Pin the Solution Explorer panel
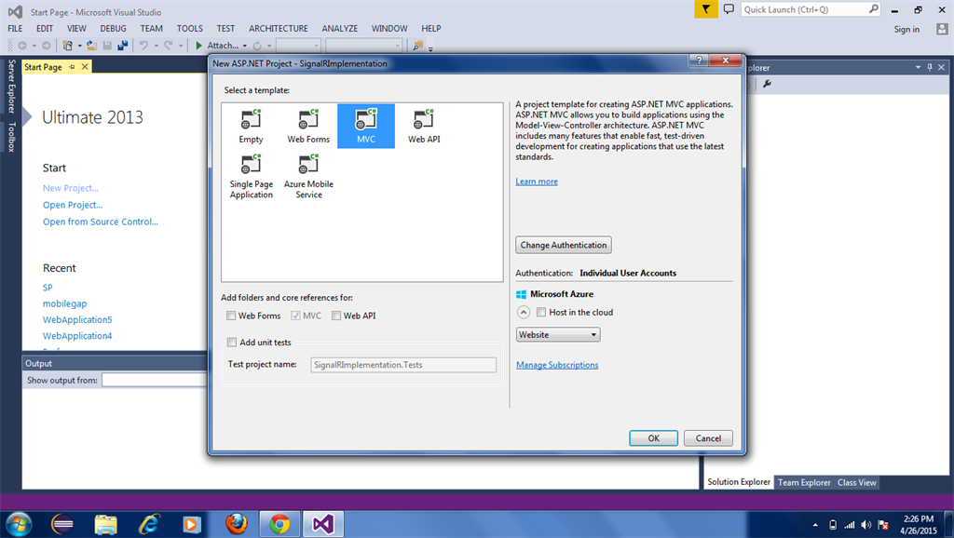The height and width of the screenshot is (538, 954). (x=930, y=67)
